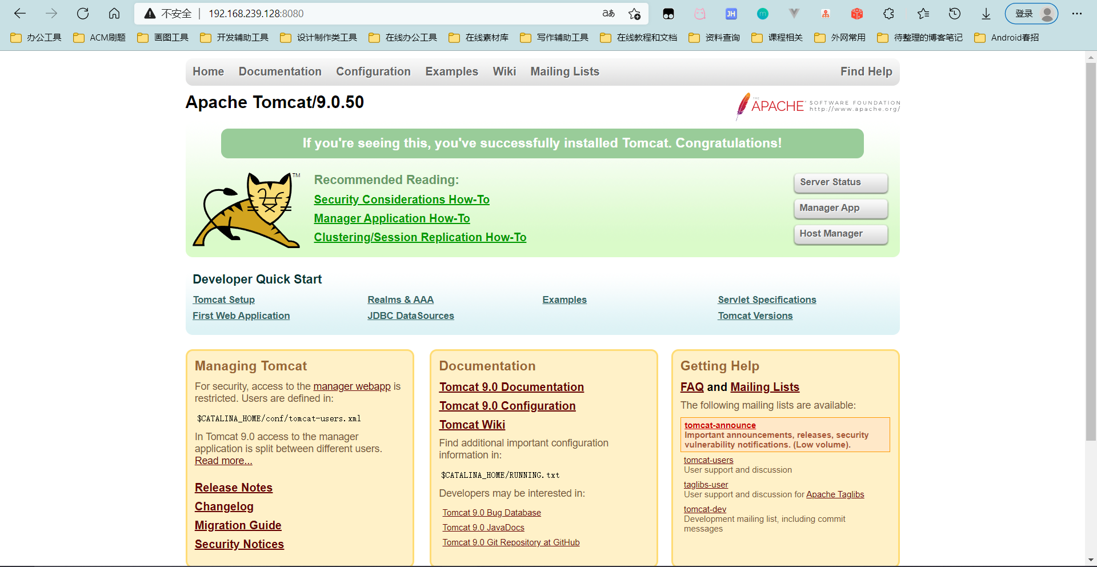Open the Tampermonkey extension icon

668,14
